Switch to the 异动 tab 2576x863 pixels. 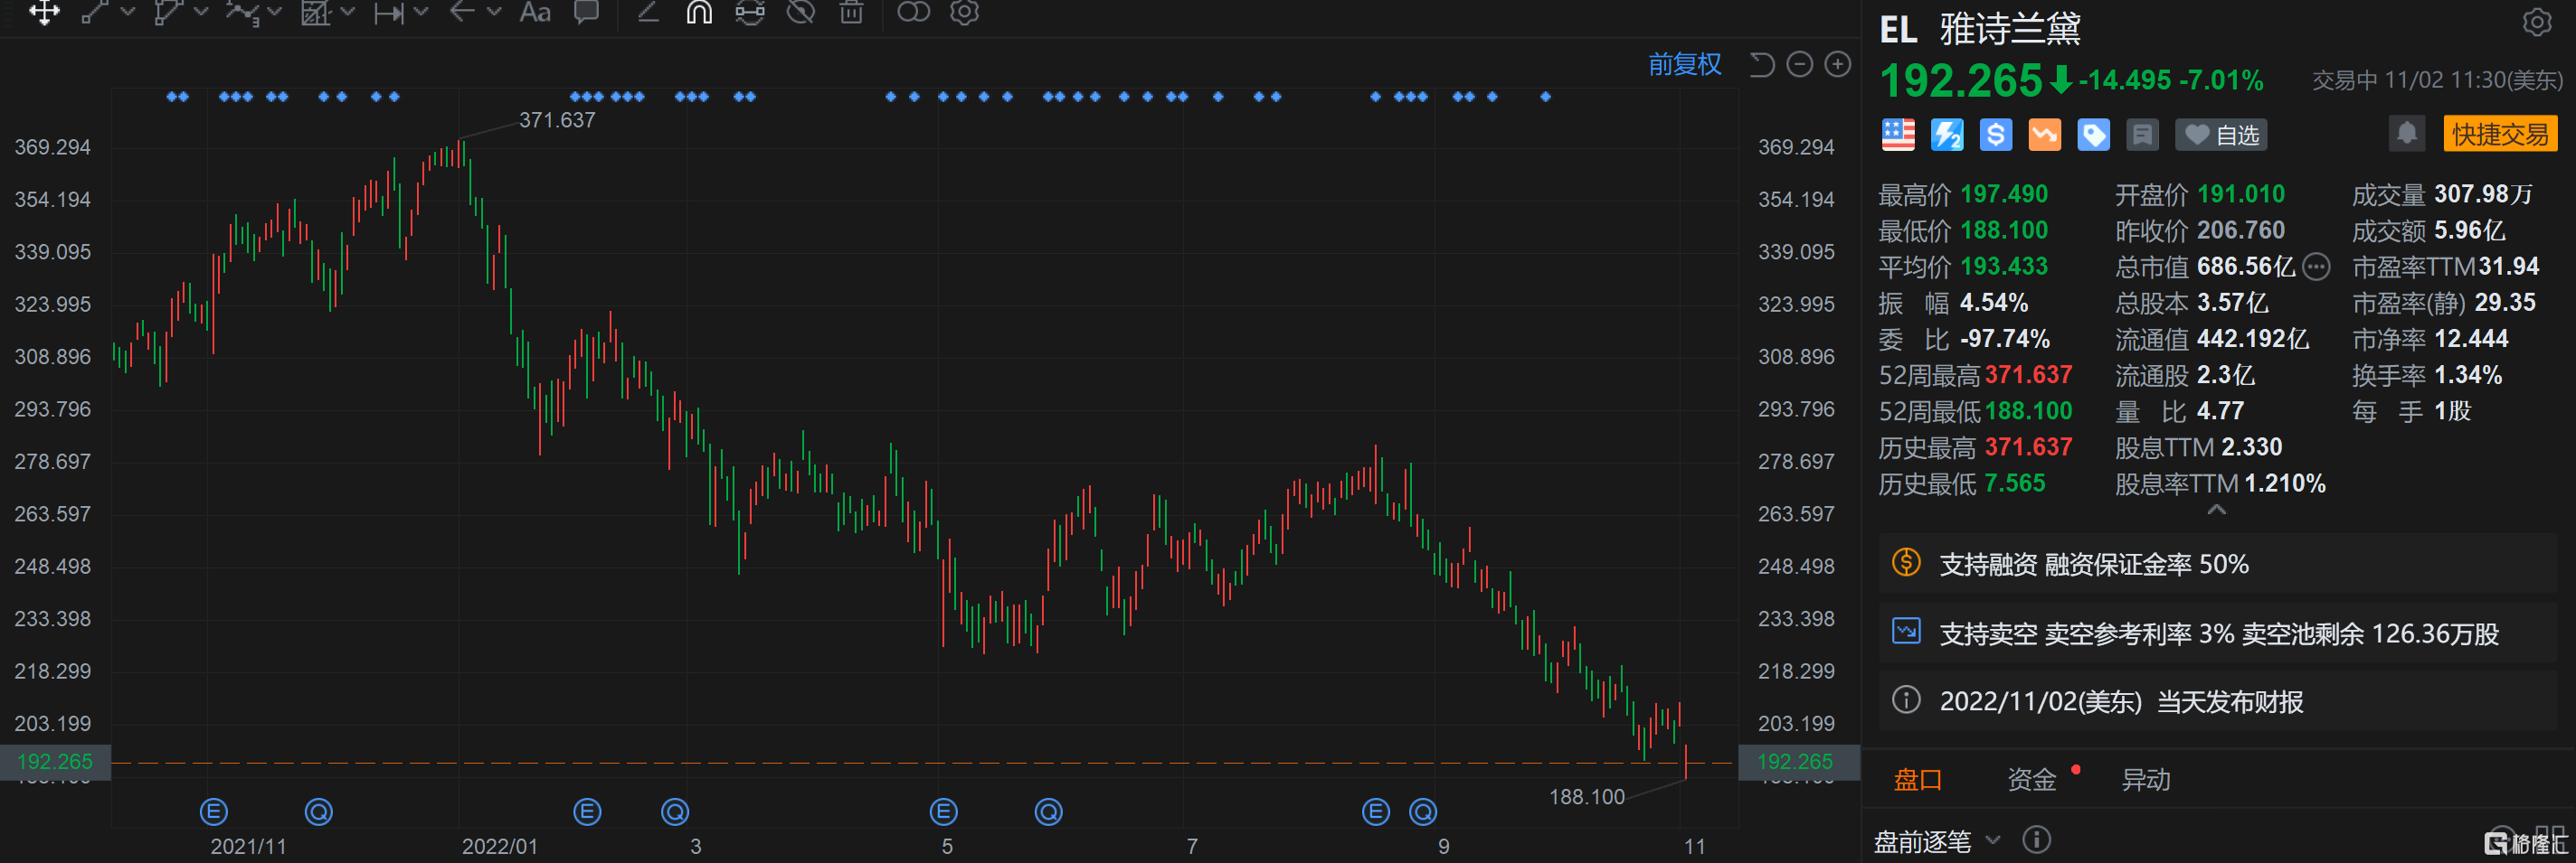coord(2146,780)
